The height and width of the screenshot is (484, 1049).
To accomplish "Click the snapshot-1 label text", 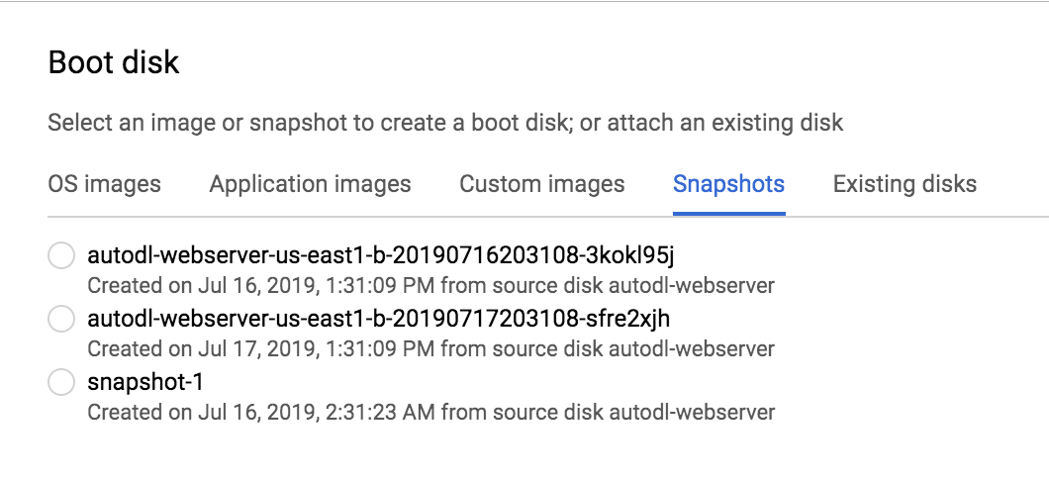I will (x=145, y=382).
